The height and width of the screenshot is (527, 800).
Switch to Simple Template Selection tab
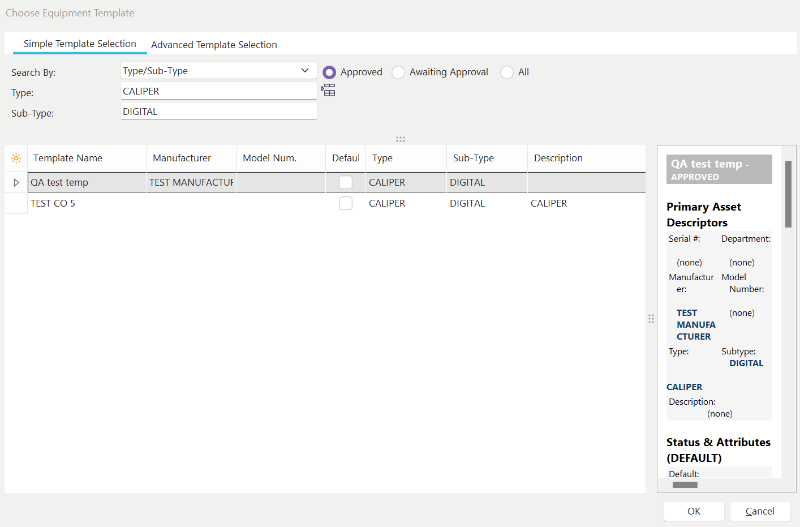[80, 44]
